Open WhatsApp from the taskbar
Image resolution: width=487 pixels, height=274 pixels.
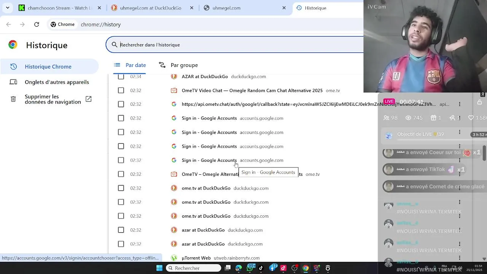tap(250, 268)
